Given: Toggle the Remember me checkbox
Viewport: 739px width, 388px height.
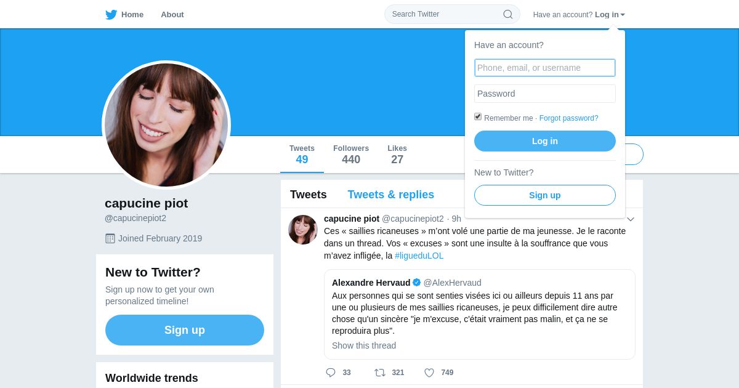Looking at the screenshot, I should coord(478,116).
